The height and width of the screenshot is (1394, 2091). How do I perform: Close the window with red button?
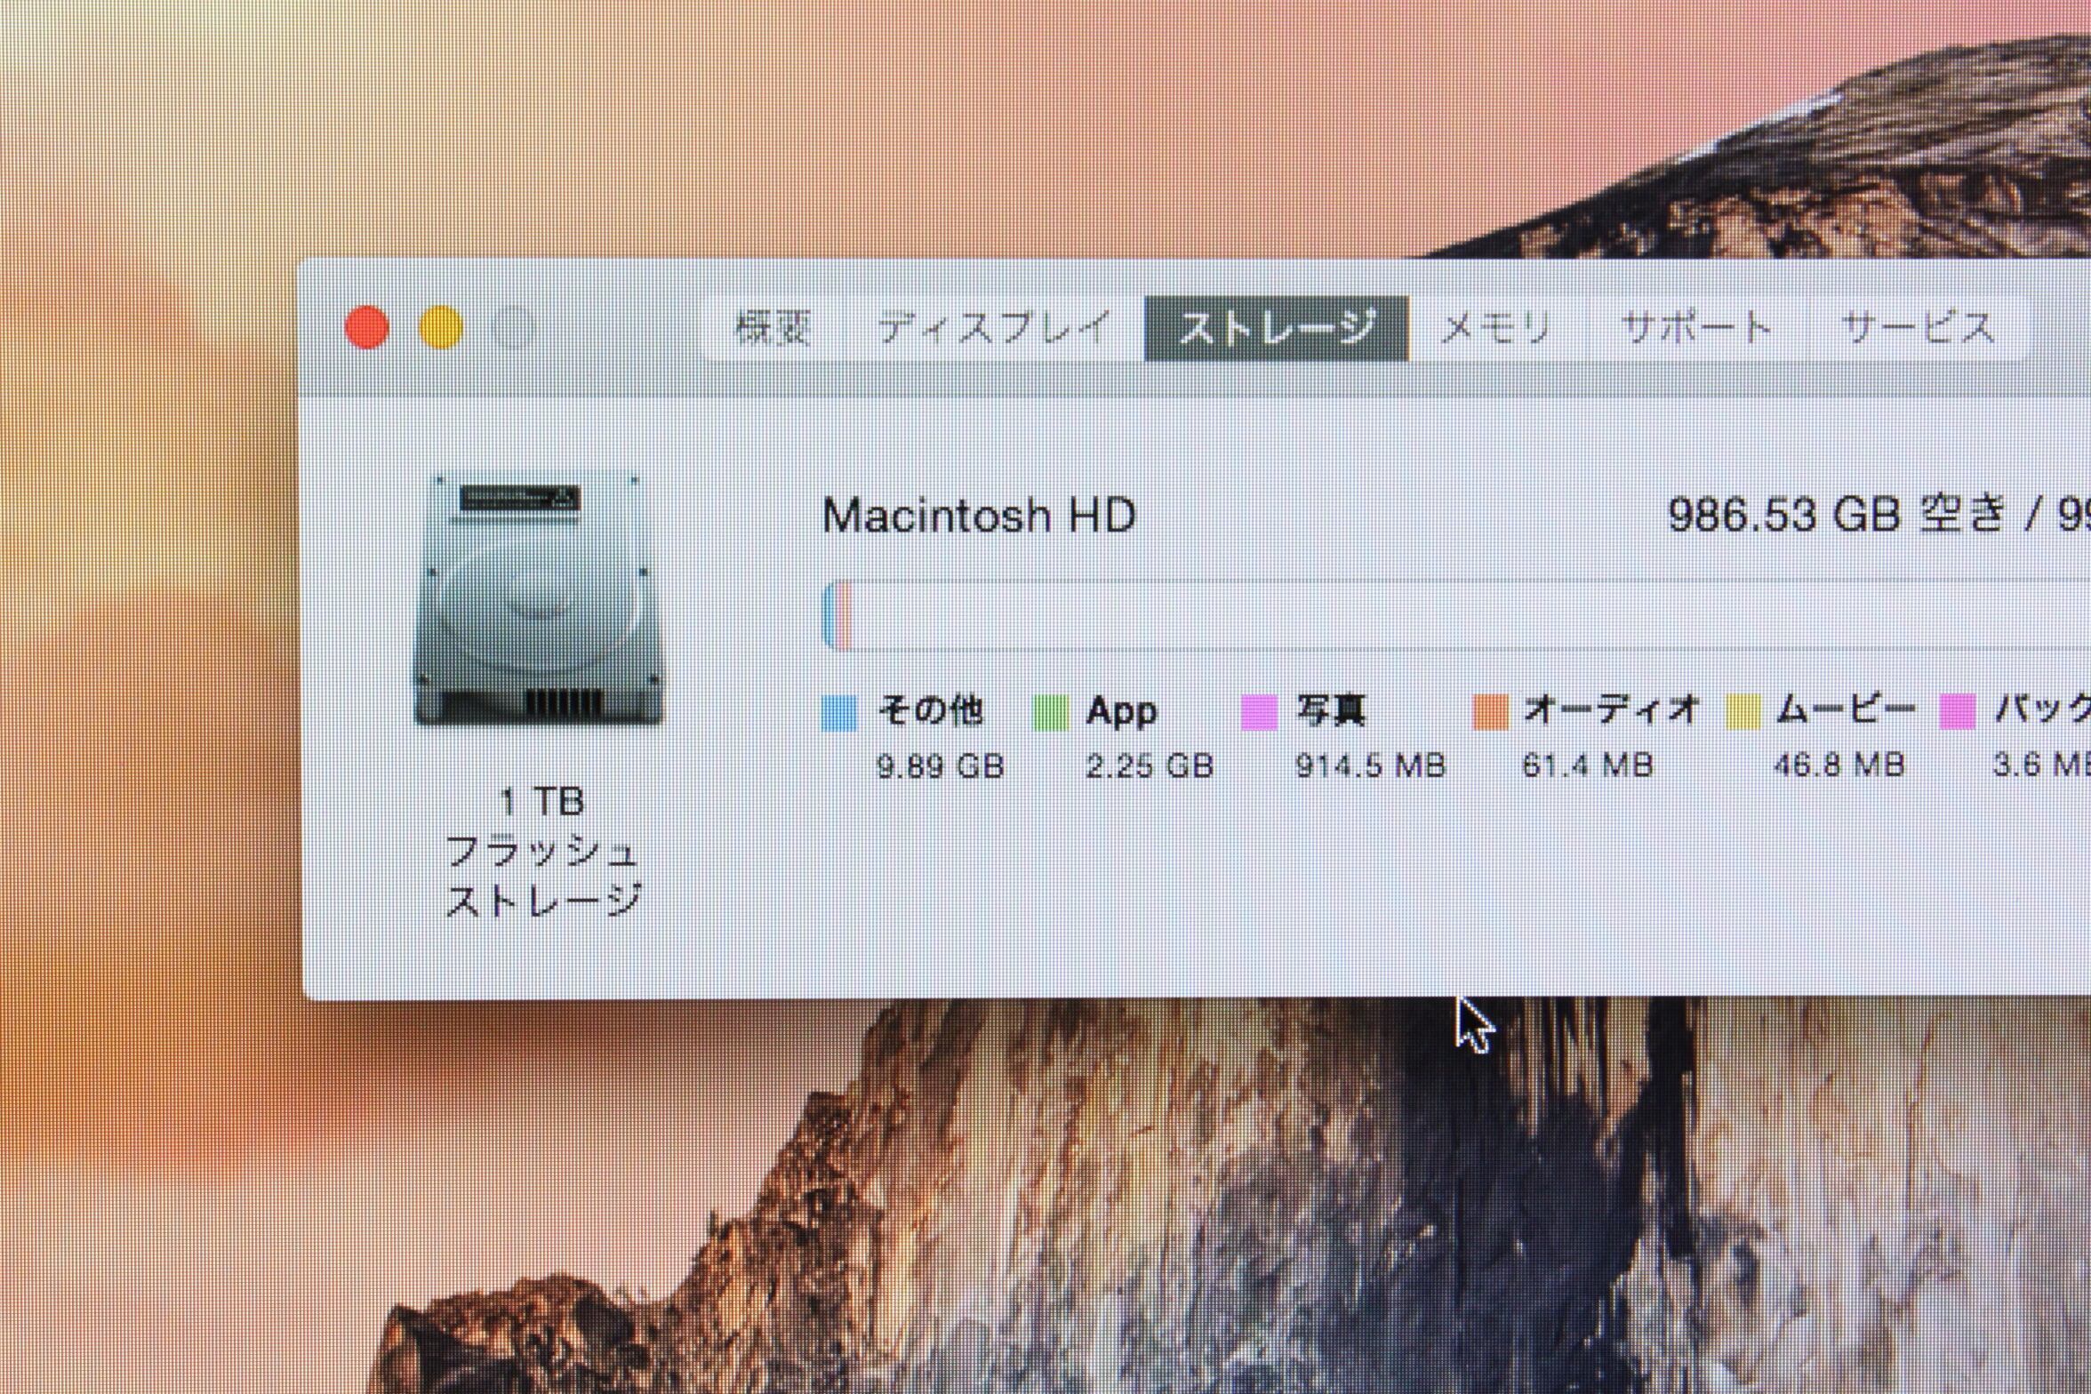coord(367,327)
